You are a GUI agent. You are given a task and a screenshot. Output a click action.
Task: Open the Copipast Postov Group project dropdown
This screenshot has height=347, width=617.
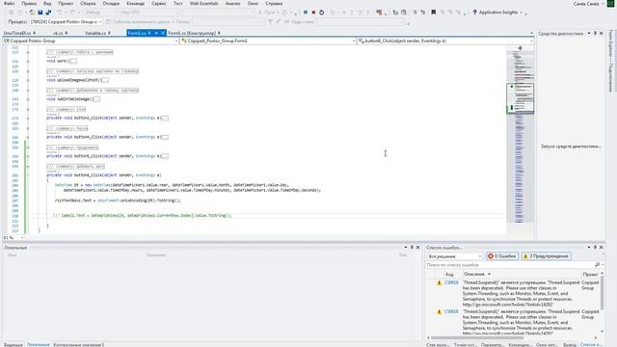point(91,40)
